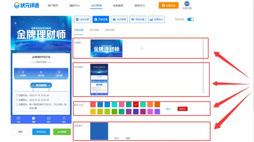Open 介绍 in preview bottom bar

(18, 119)
